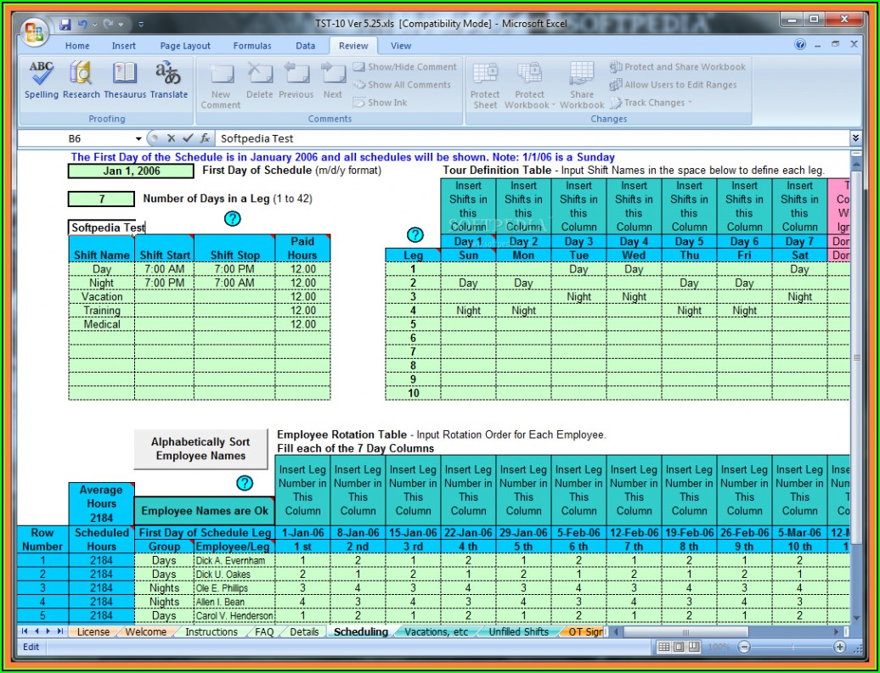Click the Employee Names are Ok button
Image resolution: width=880 pixels, height=673 pixels.
pyautogui.click(x=203, y=511)
